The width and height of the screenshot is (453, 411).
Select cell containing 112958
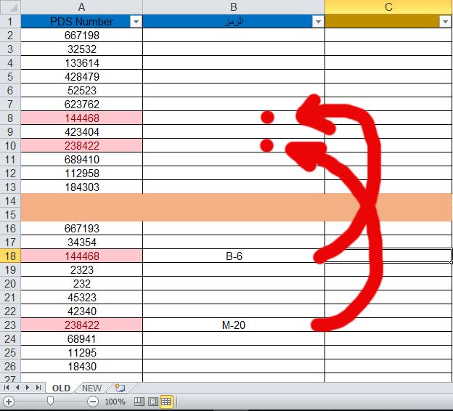[x=82, y=174]
